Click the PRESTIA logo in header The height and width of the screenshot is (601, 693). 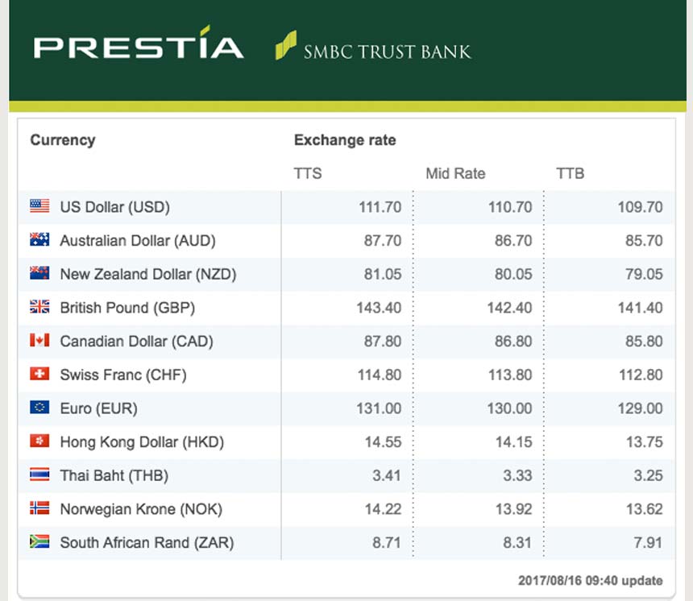coord(139,47)
